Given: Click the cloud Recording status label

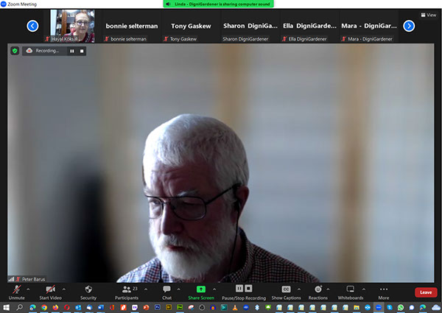Looking at the screenshot, I should point(43,51).
